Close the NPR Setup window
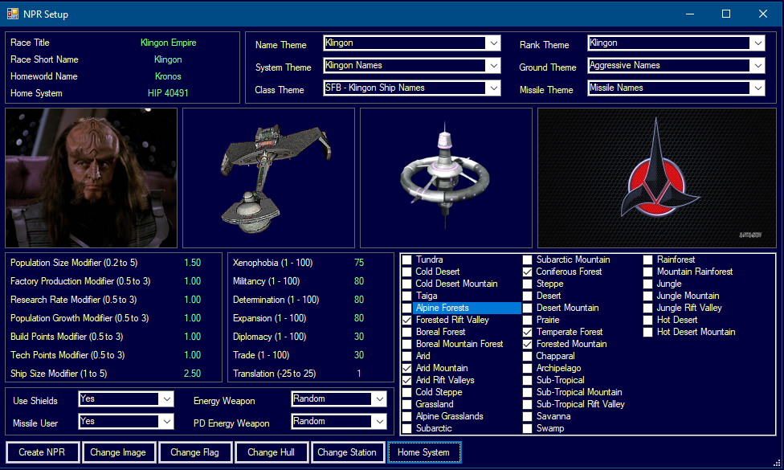This screenshot has width=784, height=470. point(763,14)
